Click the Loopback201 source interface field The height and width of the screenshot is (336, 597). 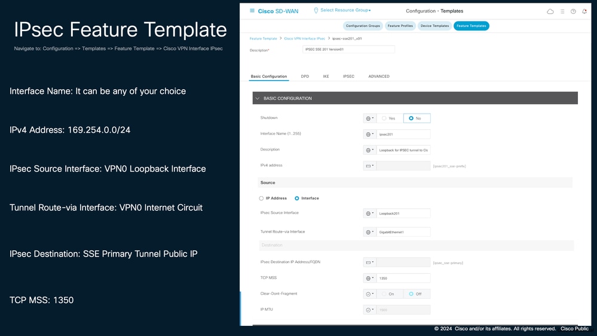(x=403, y=213)
